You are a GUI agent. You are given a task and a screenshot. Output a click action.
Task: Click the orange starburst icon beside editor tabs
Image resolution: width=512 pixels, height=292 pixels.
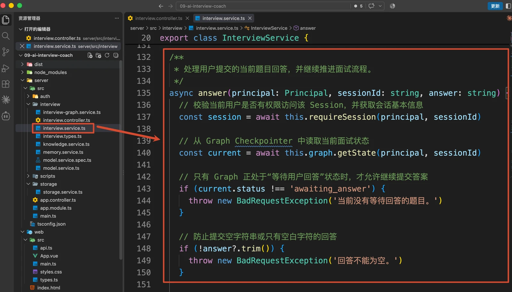[x=509, y=18]
